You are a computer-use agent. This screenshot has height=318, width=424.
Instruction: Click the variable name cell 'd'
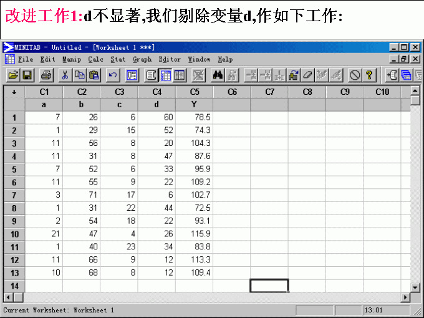(157, 104)
